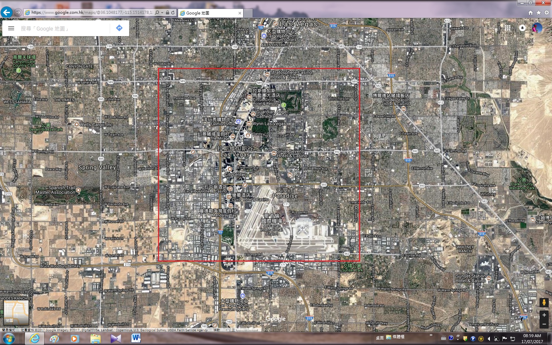
Task: Open the taskbar clock and date
Action: pos(532,338)
